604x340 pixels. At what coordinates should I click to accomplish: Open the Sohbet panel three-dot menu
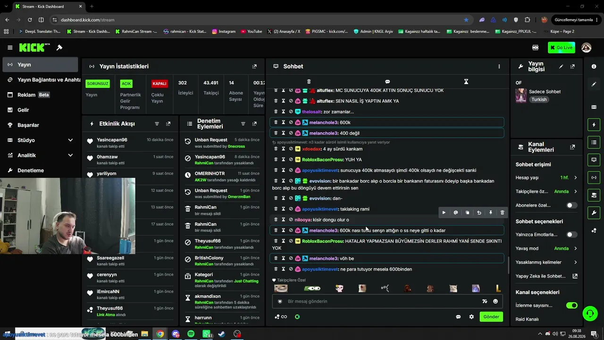(x=499, y=67)
